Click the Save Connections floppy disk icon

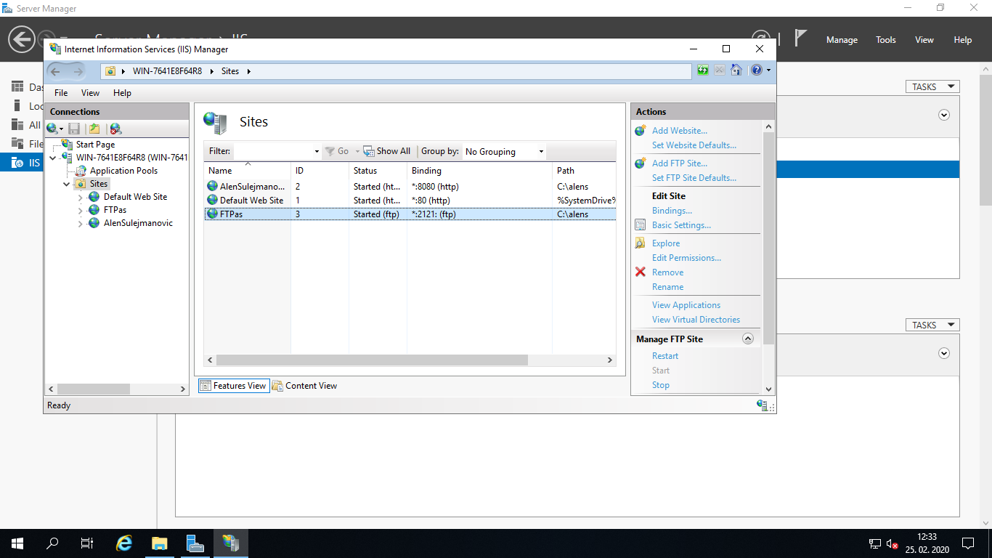coord(74,129)
